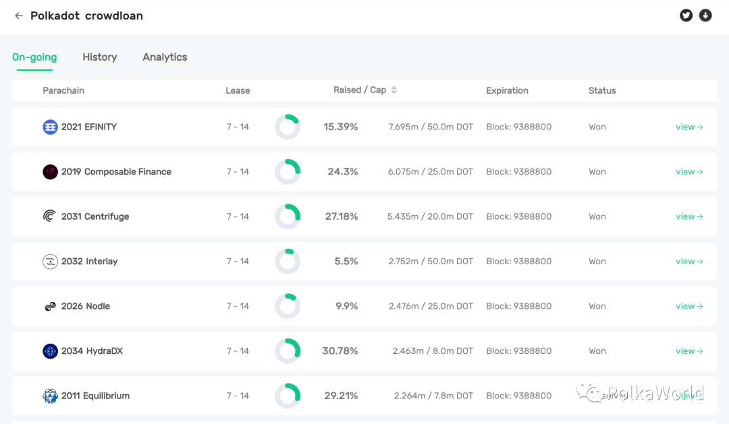
Task: Sort by the Raised / Cap arrows
Action: [394, 90]
